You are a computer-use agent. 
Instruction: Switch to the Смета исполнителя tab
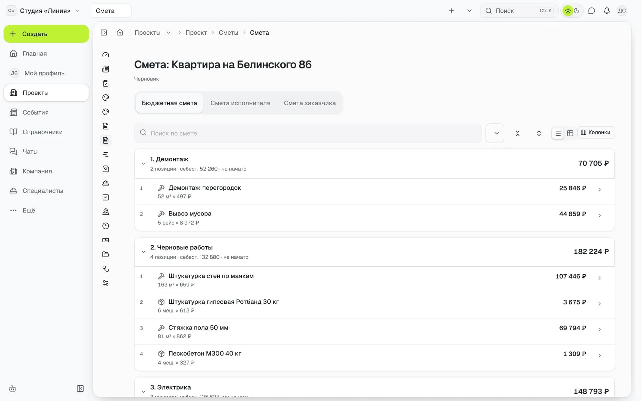[240, 103]
